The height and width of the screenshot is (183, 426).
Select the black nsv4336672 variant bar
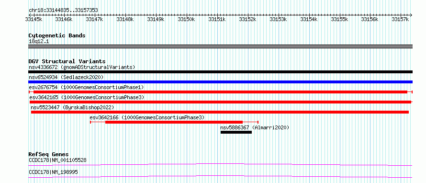(220, 72)
